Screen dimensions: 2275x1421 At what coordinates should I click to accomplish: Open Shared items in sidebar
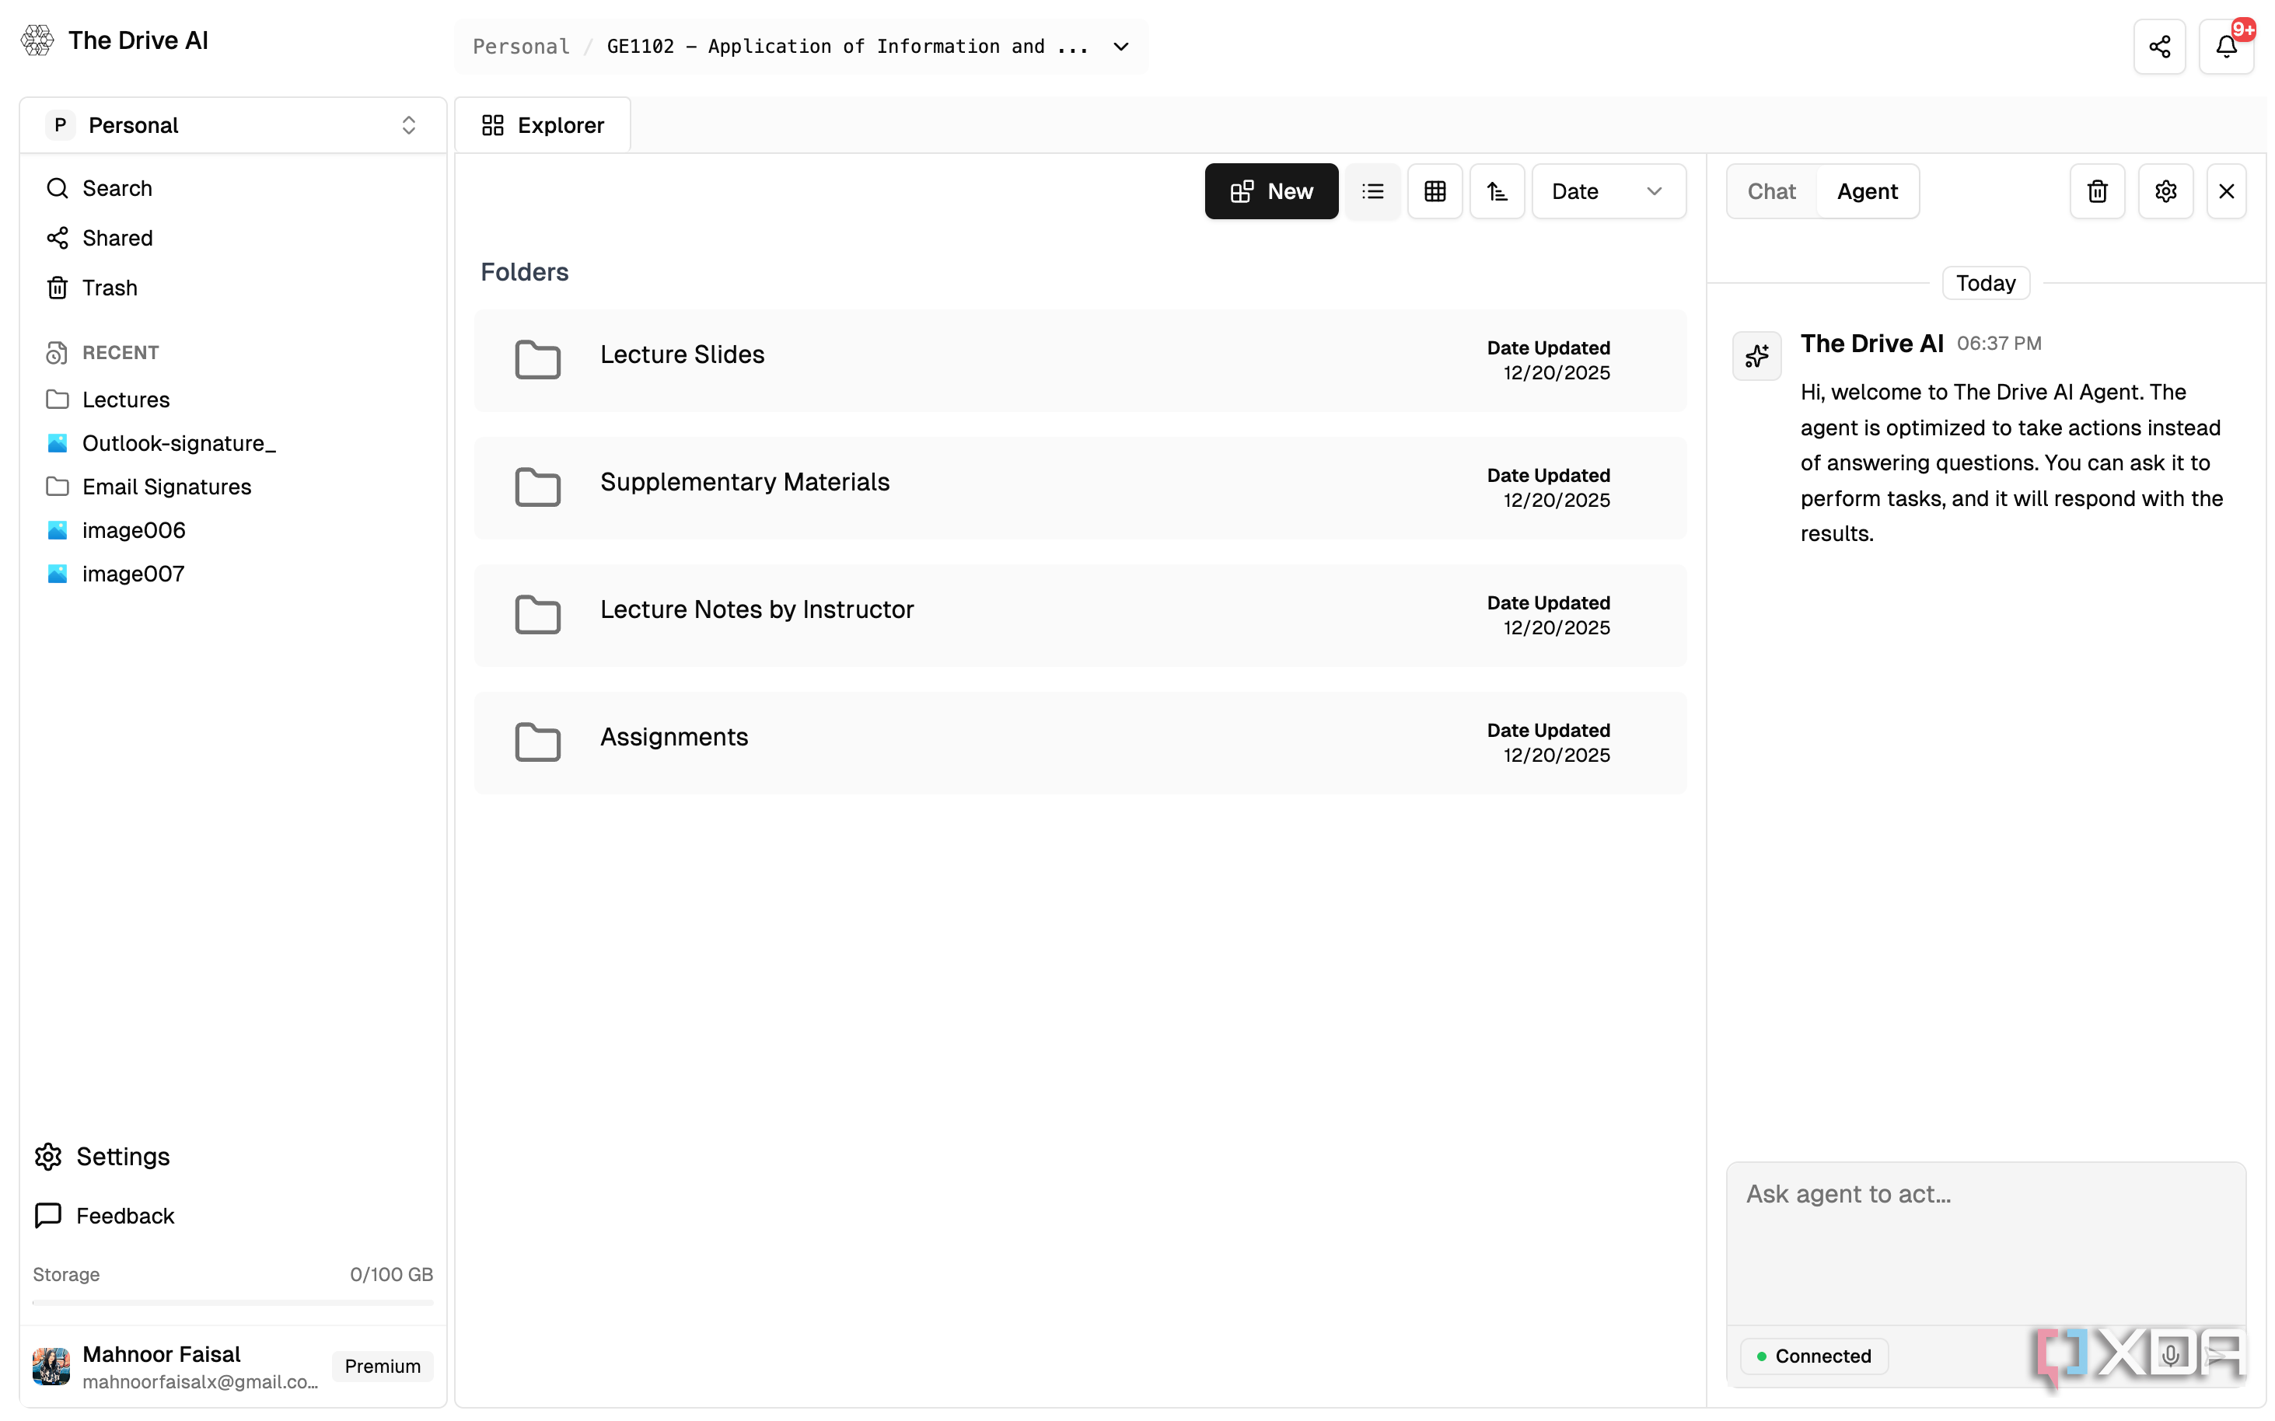coord(99,238)
